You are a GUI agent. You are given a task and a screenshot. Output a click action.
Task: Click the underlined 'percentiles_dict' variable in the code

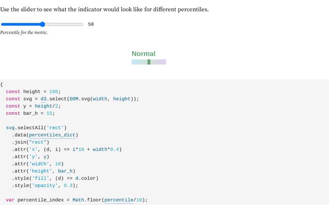pos(52,135)
